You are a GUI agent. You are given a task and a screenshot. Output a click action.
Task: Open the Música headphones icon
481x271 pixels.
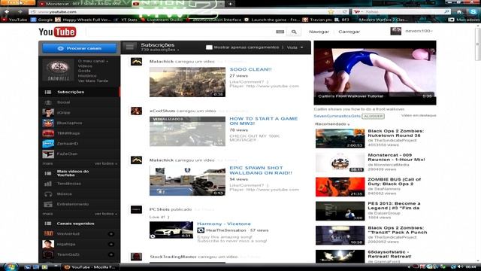click(48, 194)
